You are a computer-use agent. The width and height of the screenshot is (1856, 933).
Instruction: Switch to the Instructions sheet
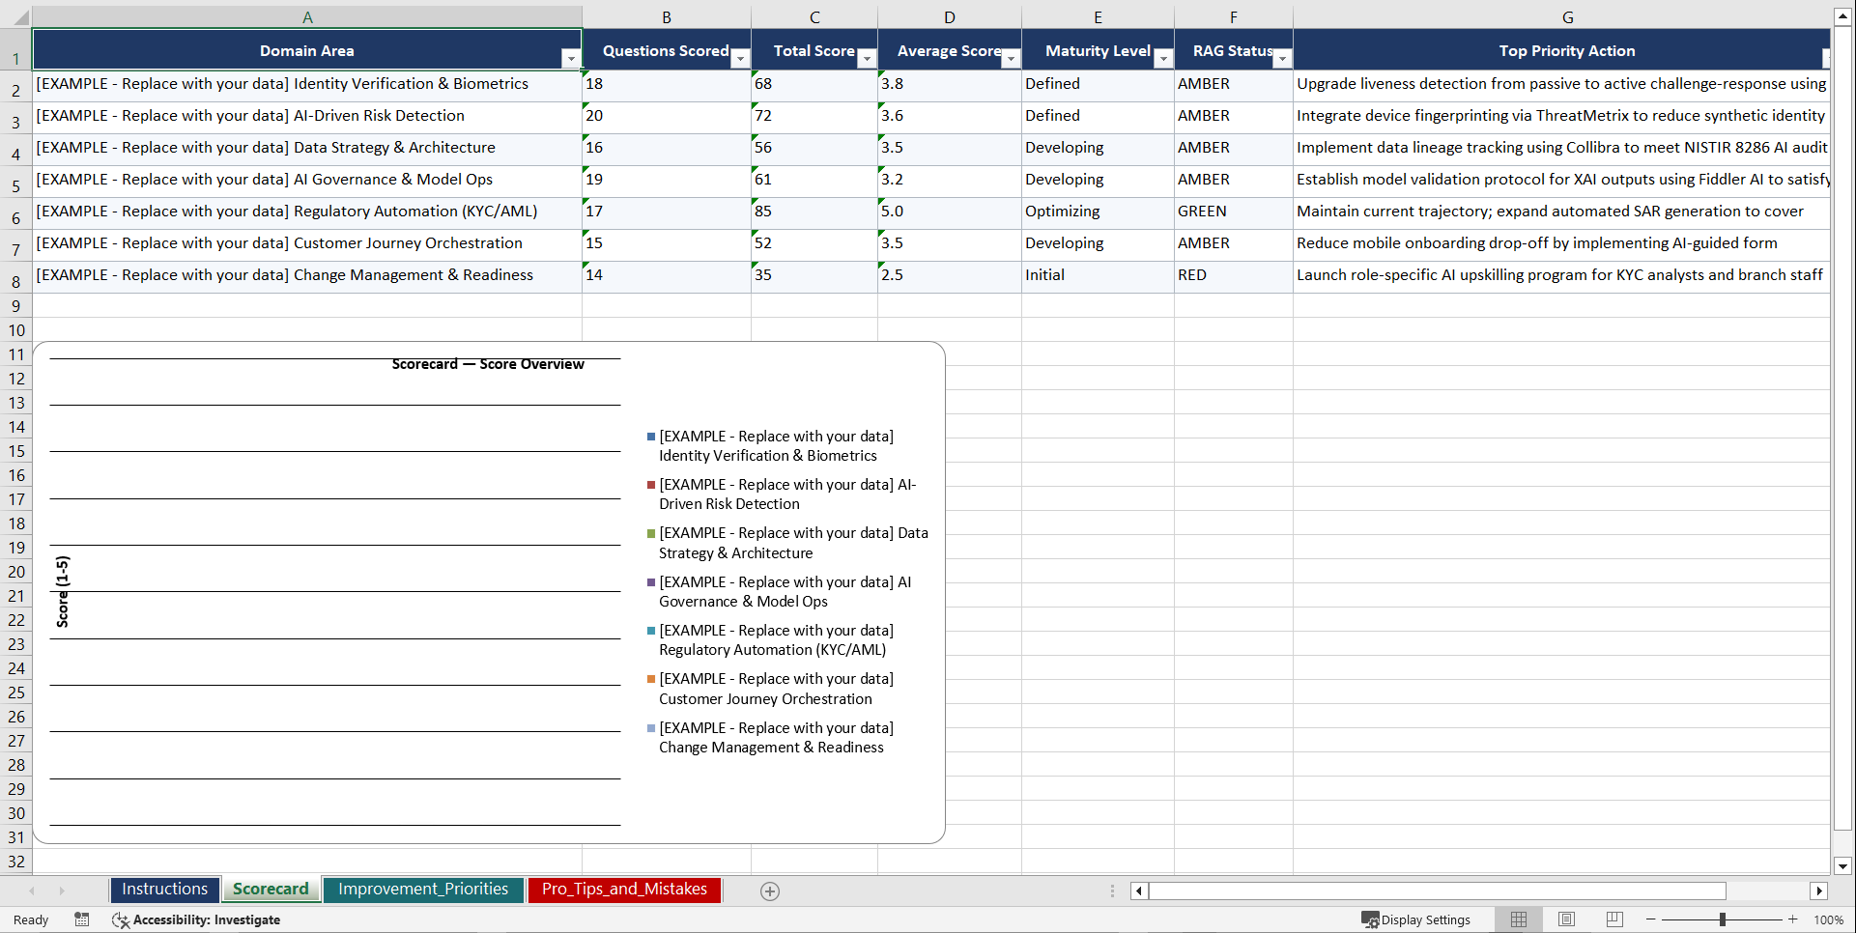pyautogui.click(x=164, y=889)
